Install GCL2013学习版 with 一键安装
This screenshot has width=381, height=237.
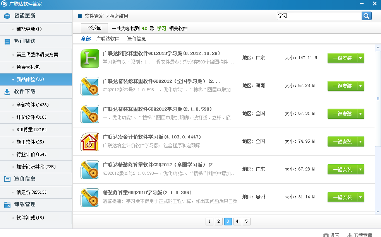342,58
